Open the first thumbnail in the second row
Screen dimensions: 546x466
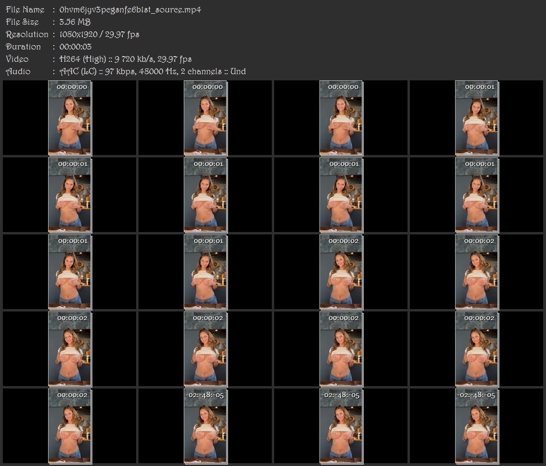point(69,195)
